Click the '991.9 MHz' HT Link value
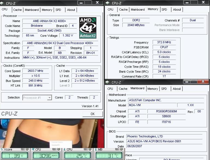The image size is (210, 160). coord(36,85)
